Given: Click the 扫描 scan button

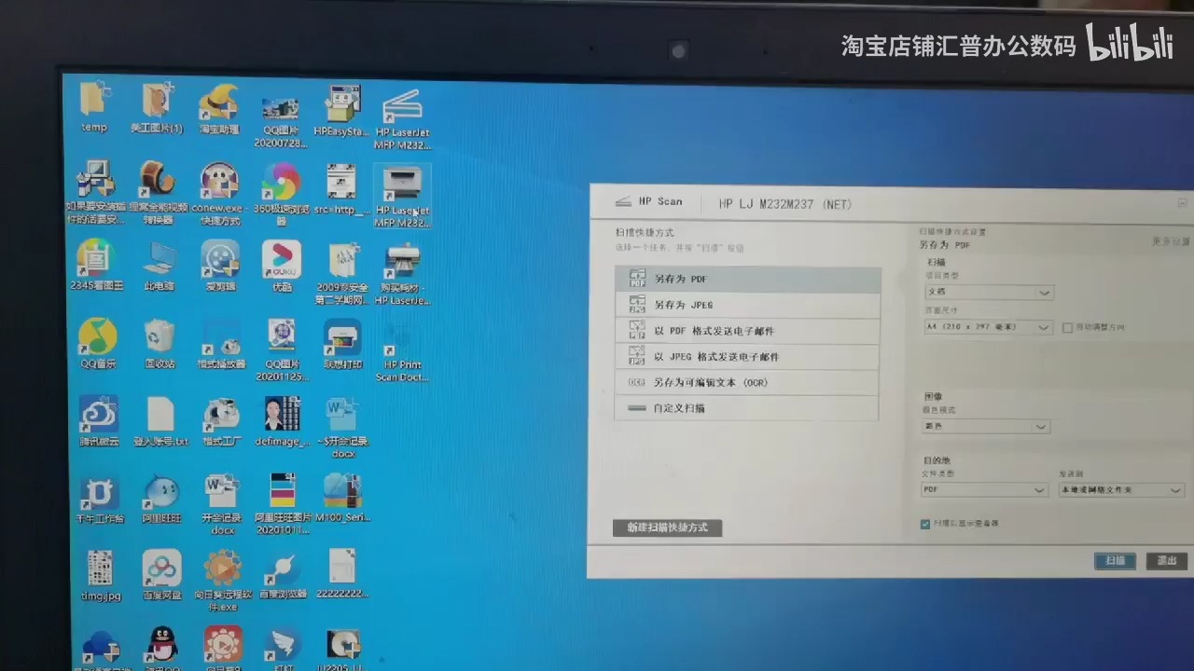Looking at the screenshot, I should (x=1115, y=561).
